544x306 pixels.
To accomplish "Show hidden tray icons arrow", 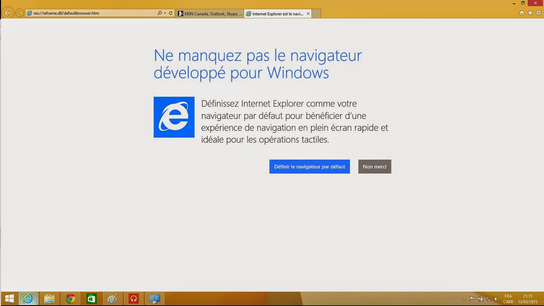I will 464,299.
